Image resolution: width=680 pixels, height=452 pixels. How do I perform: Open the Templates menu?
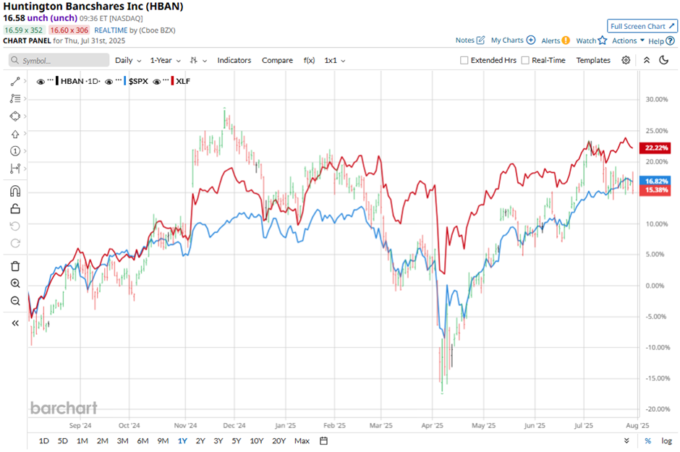(x=593, y=60)
